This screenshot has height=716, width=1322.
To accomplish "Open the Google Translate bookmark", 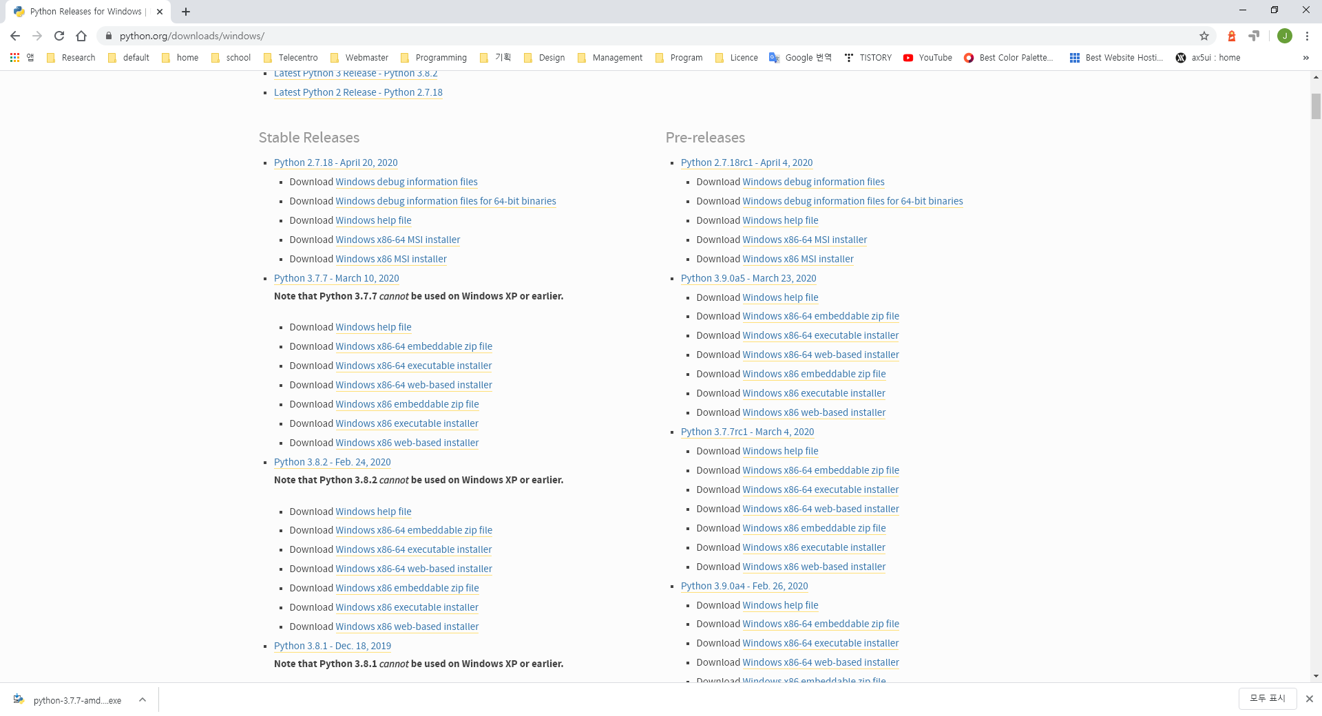I will click(x=800, y=58).
